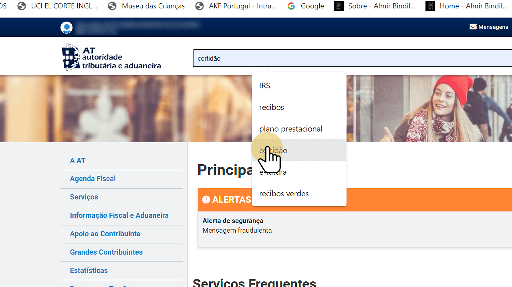Open Informação Fiscal e Aduaneira link
The width and height of the screenshot is (512, 287).
coord(119,215)
